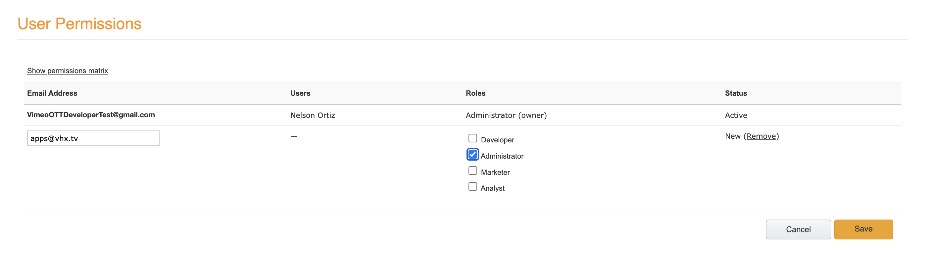Click the Roles column header
Screen dimensions: 933x253
tap(475, 93)
